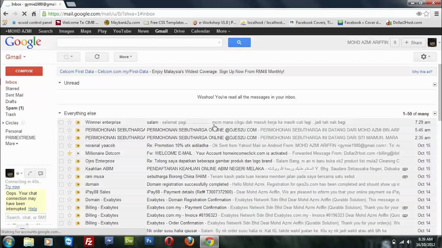Open the Gmail label dropdown under Google logo

16,57
